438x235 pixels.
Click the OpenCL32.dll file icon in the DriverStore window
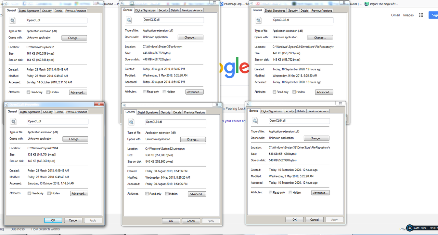coord(259,20)
